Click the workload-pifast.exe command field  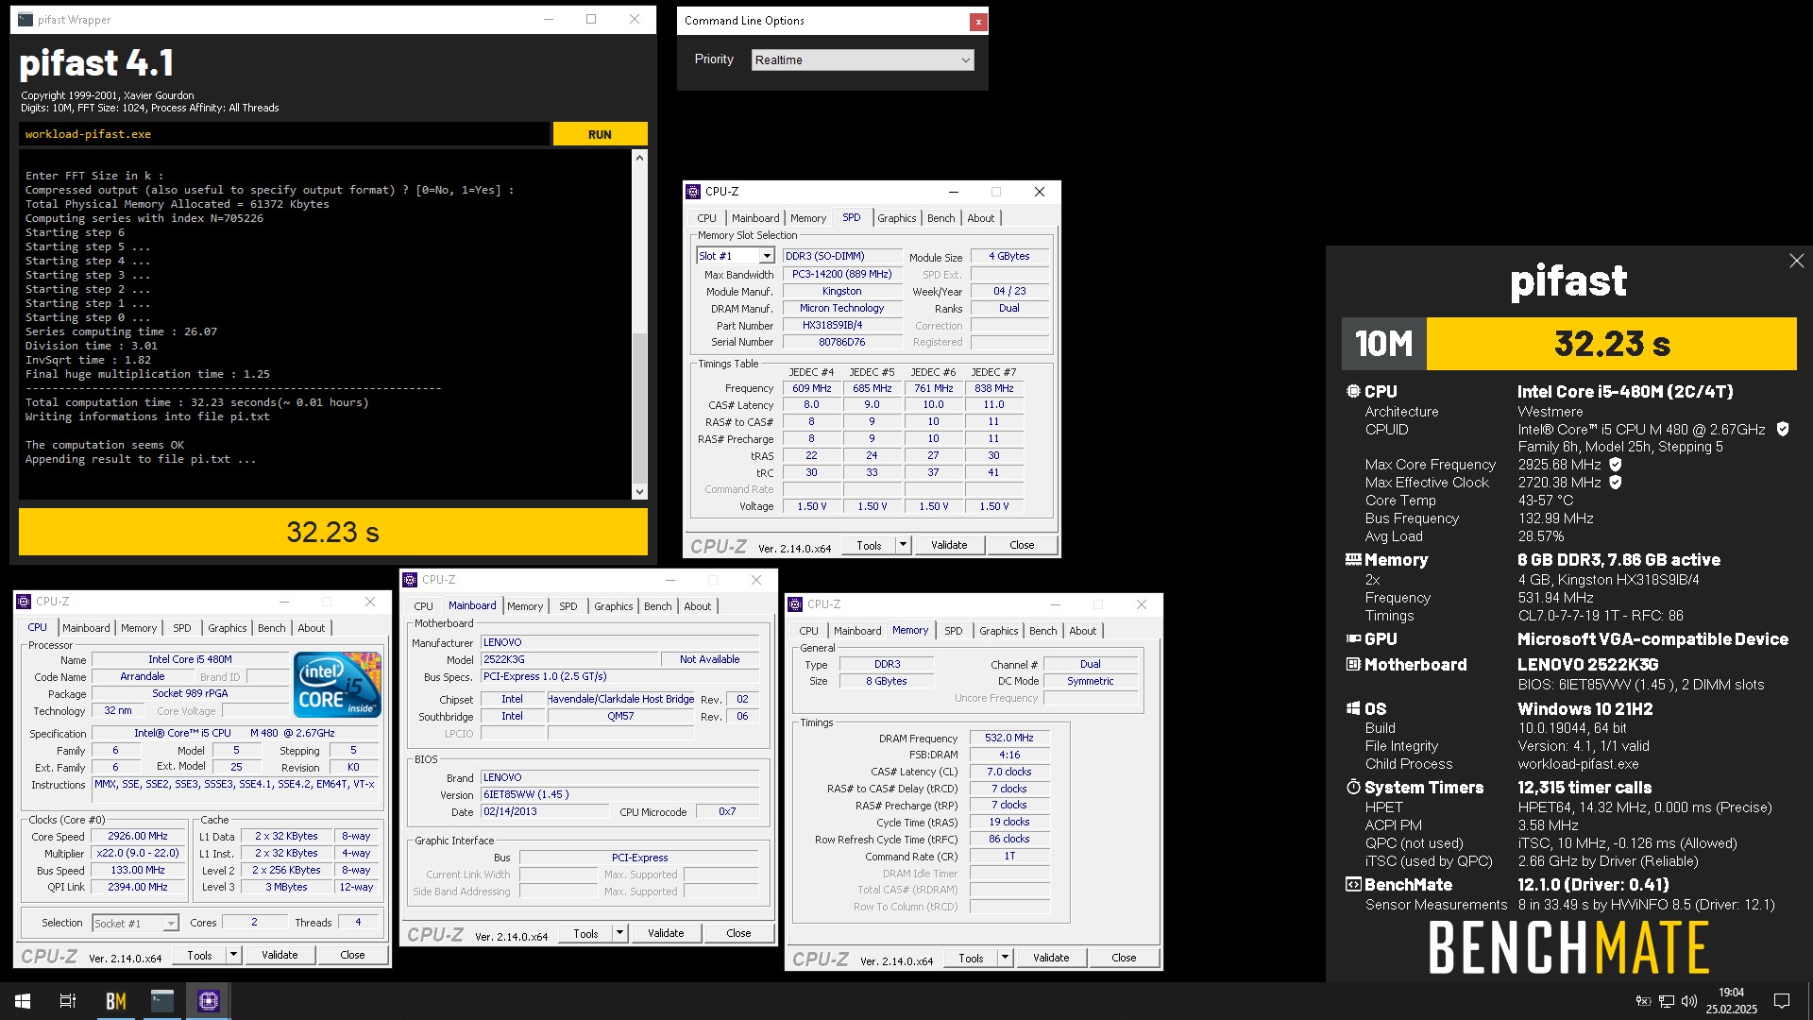pyautogui.click(x=283, y=134)
